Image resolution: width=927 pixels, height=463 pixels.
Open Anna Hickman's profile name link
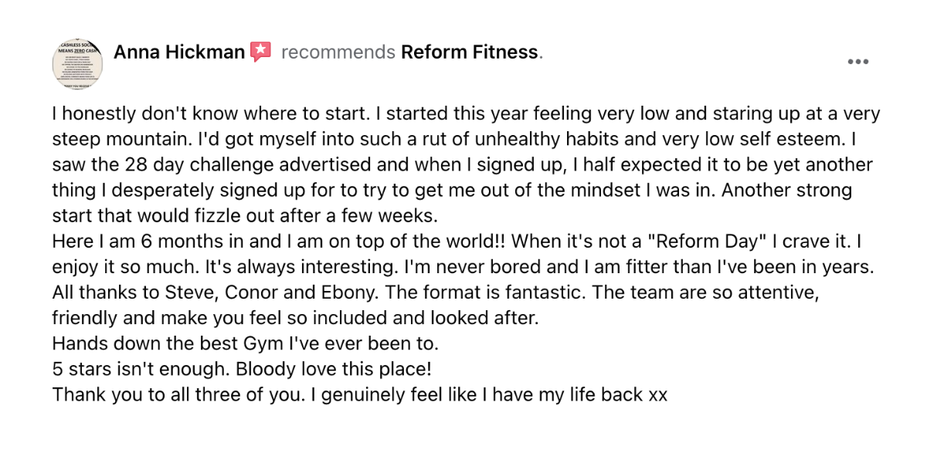tap(179, 52)
